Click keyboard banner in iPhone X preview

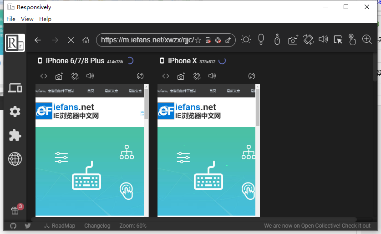[207, 171]
